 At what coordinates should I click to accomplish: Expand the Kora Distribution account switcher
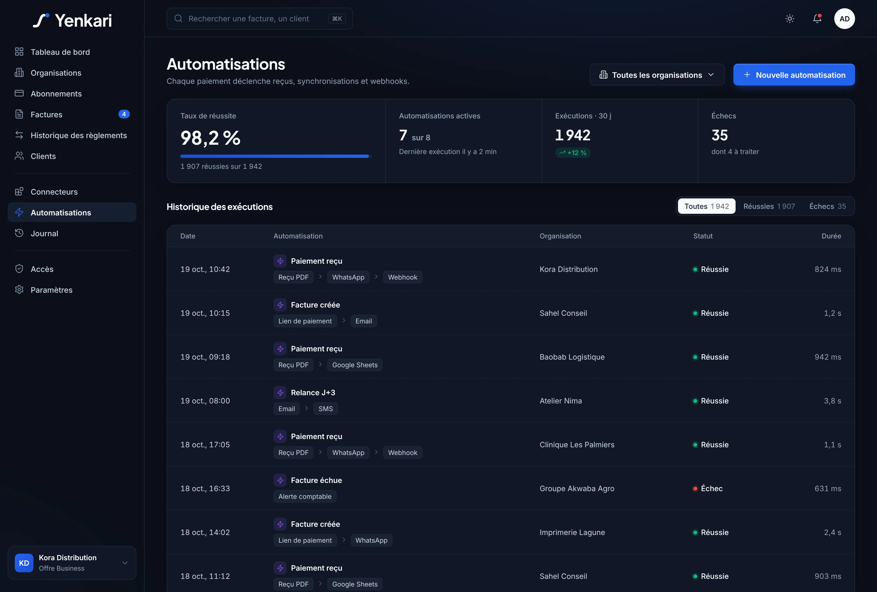72,563
